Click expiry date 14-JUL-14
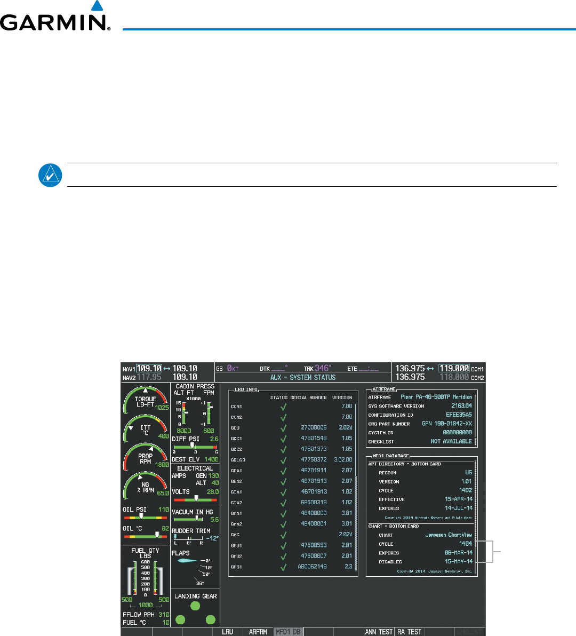Viewport: 576px width, 636px height. (459, 508)
